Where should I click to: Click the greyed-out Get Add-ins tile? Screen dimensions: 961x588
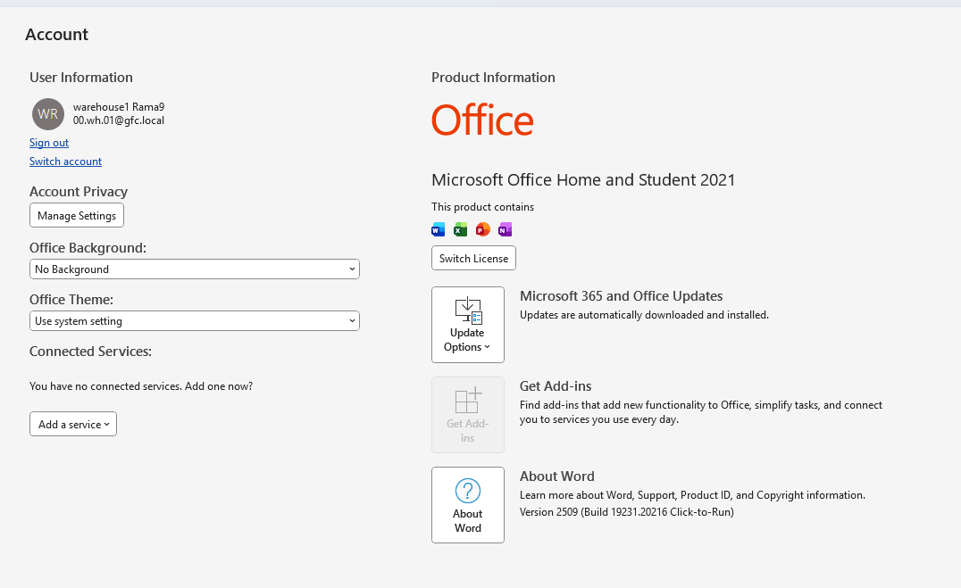click(x=467, y=415)
